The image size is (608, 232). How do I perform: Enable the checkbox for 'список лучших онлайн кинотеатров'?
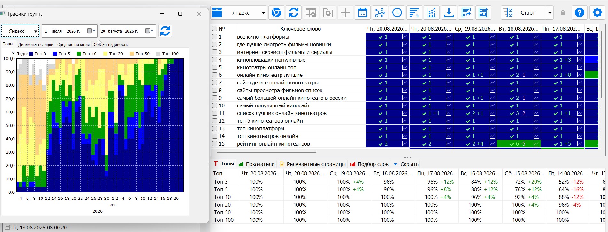[x=215, y=113]
